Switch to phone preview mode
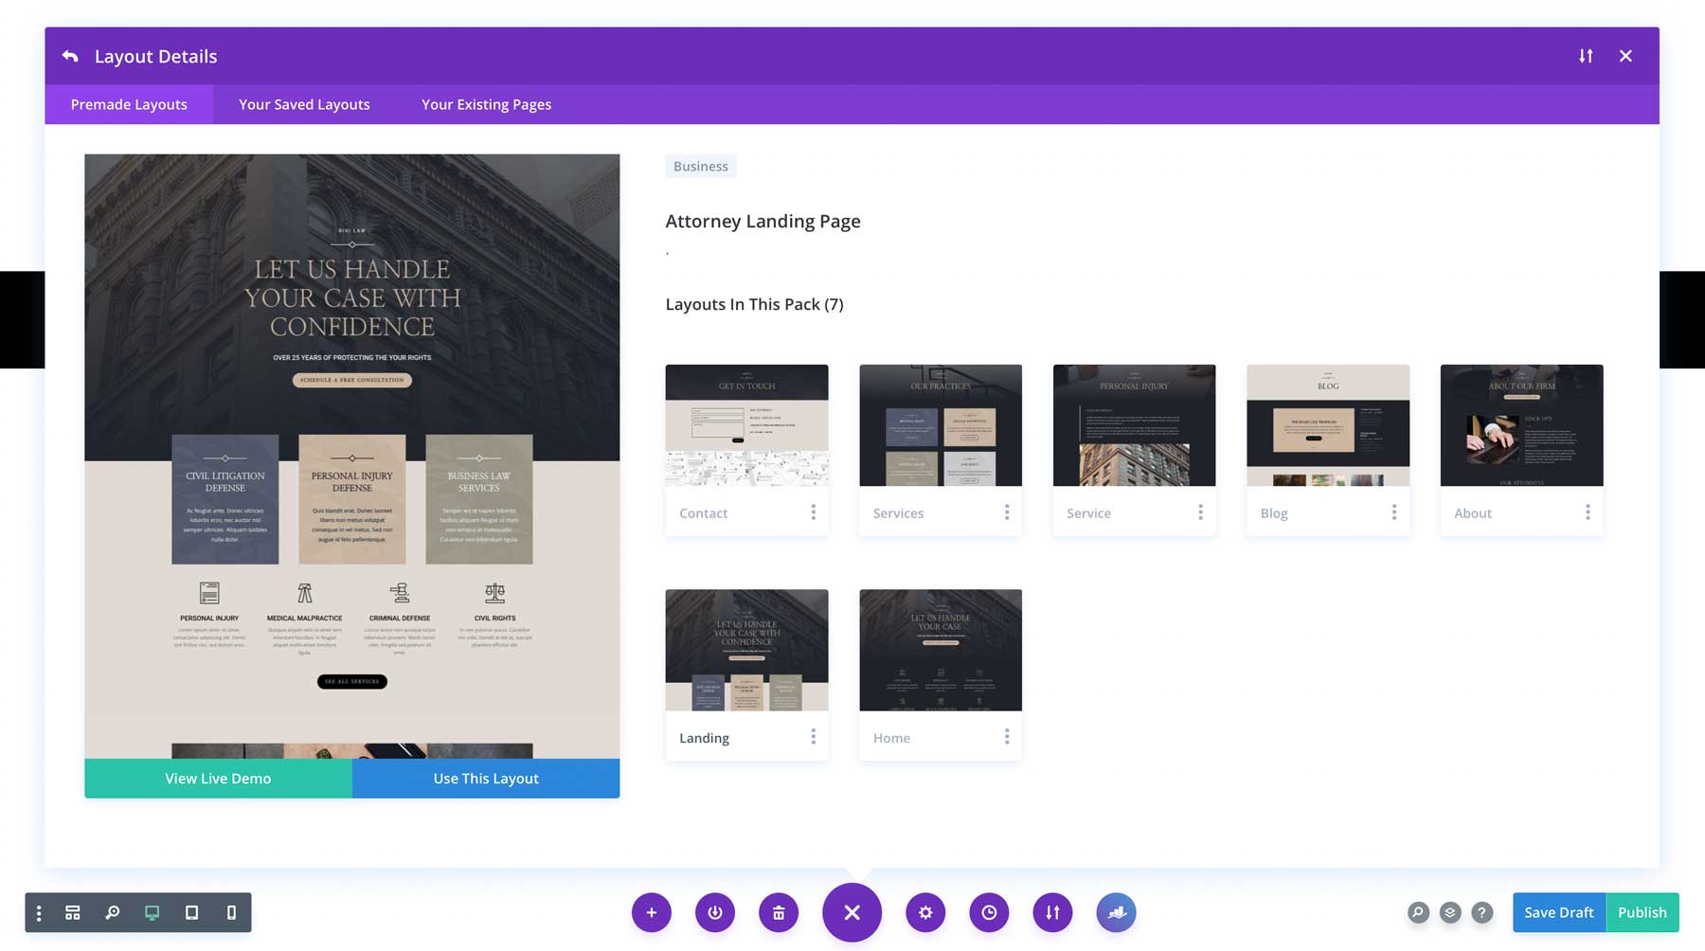 tap(230, 912)
